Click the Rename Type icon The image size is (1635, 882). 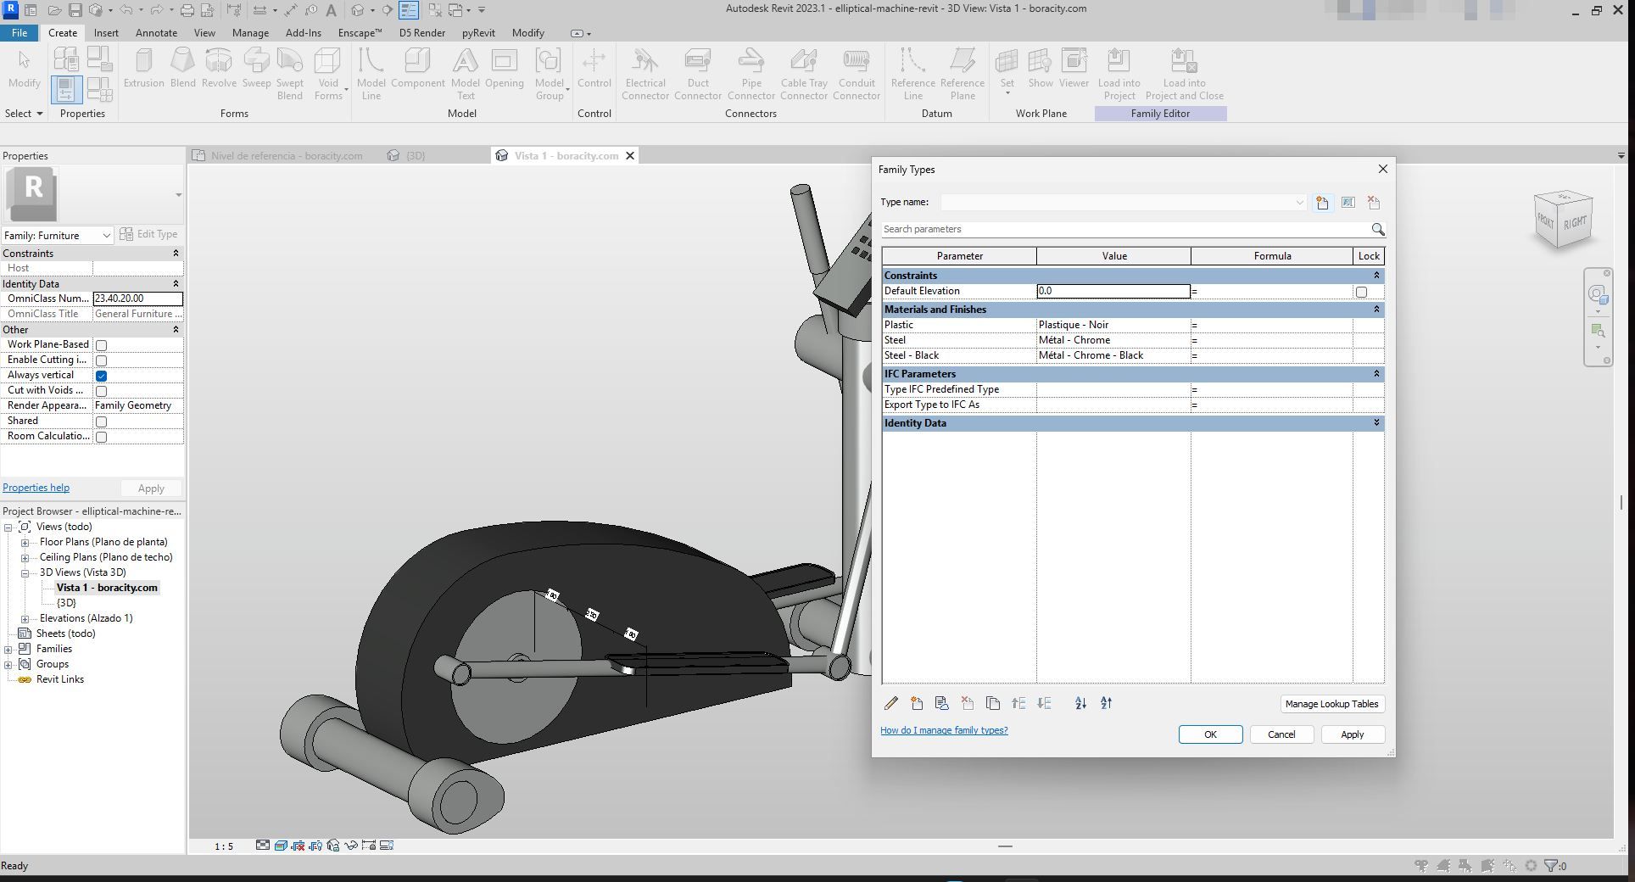point(1348,203)
